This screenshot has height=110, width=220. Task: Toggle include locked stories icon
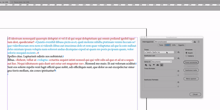(x=150, y=65)
